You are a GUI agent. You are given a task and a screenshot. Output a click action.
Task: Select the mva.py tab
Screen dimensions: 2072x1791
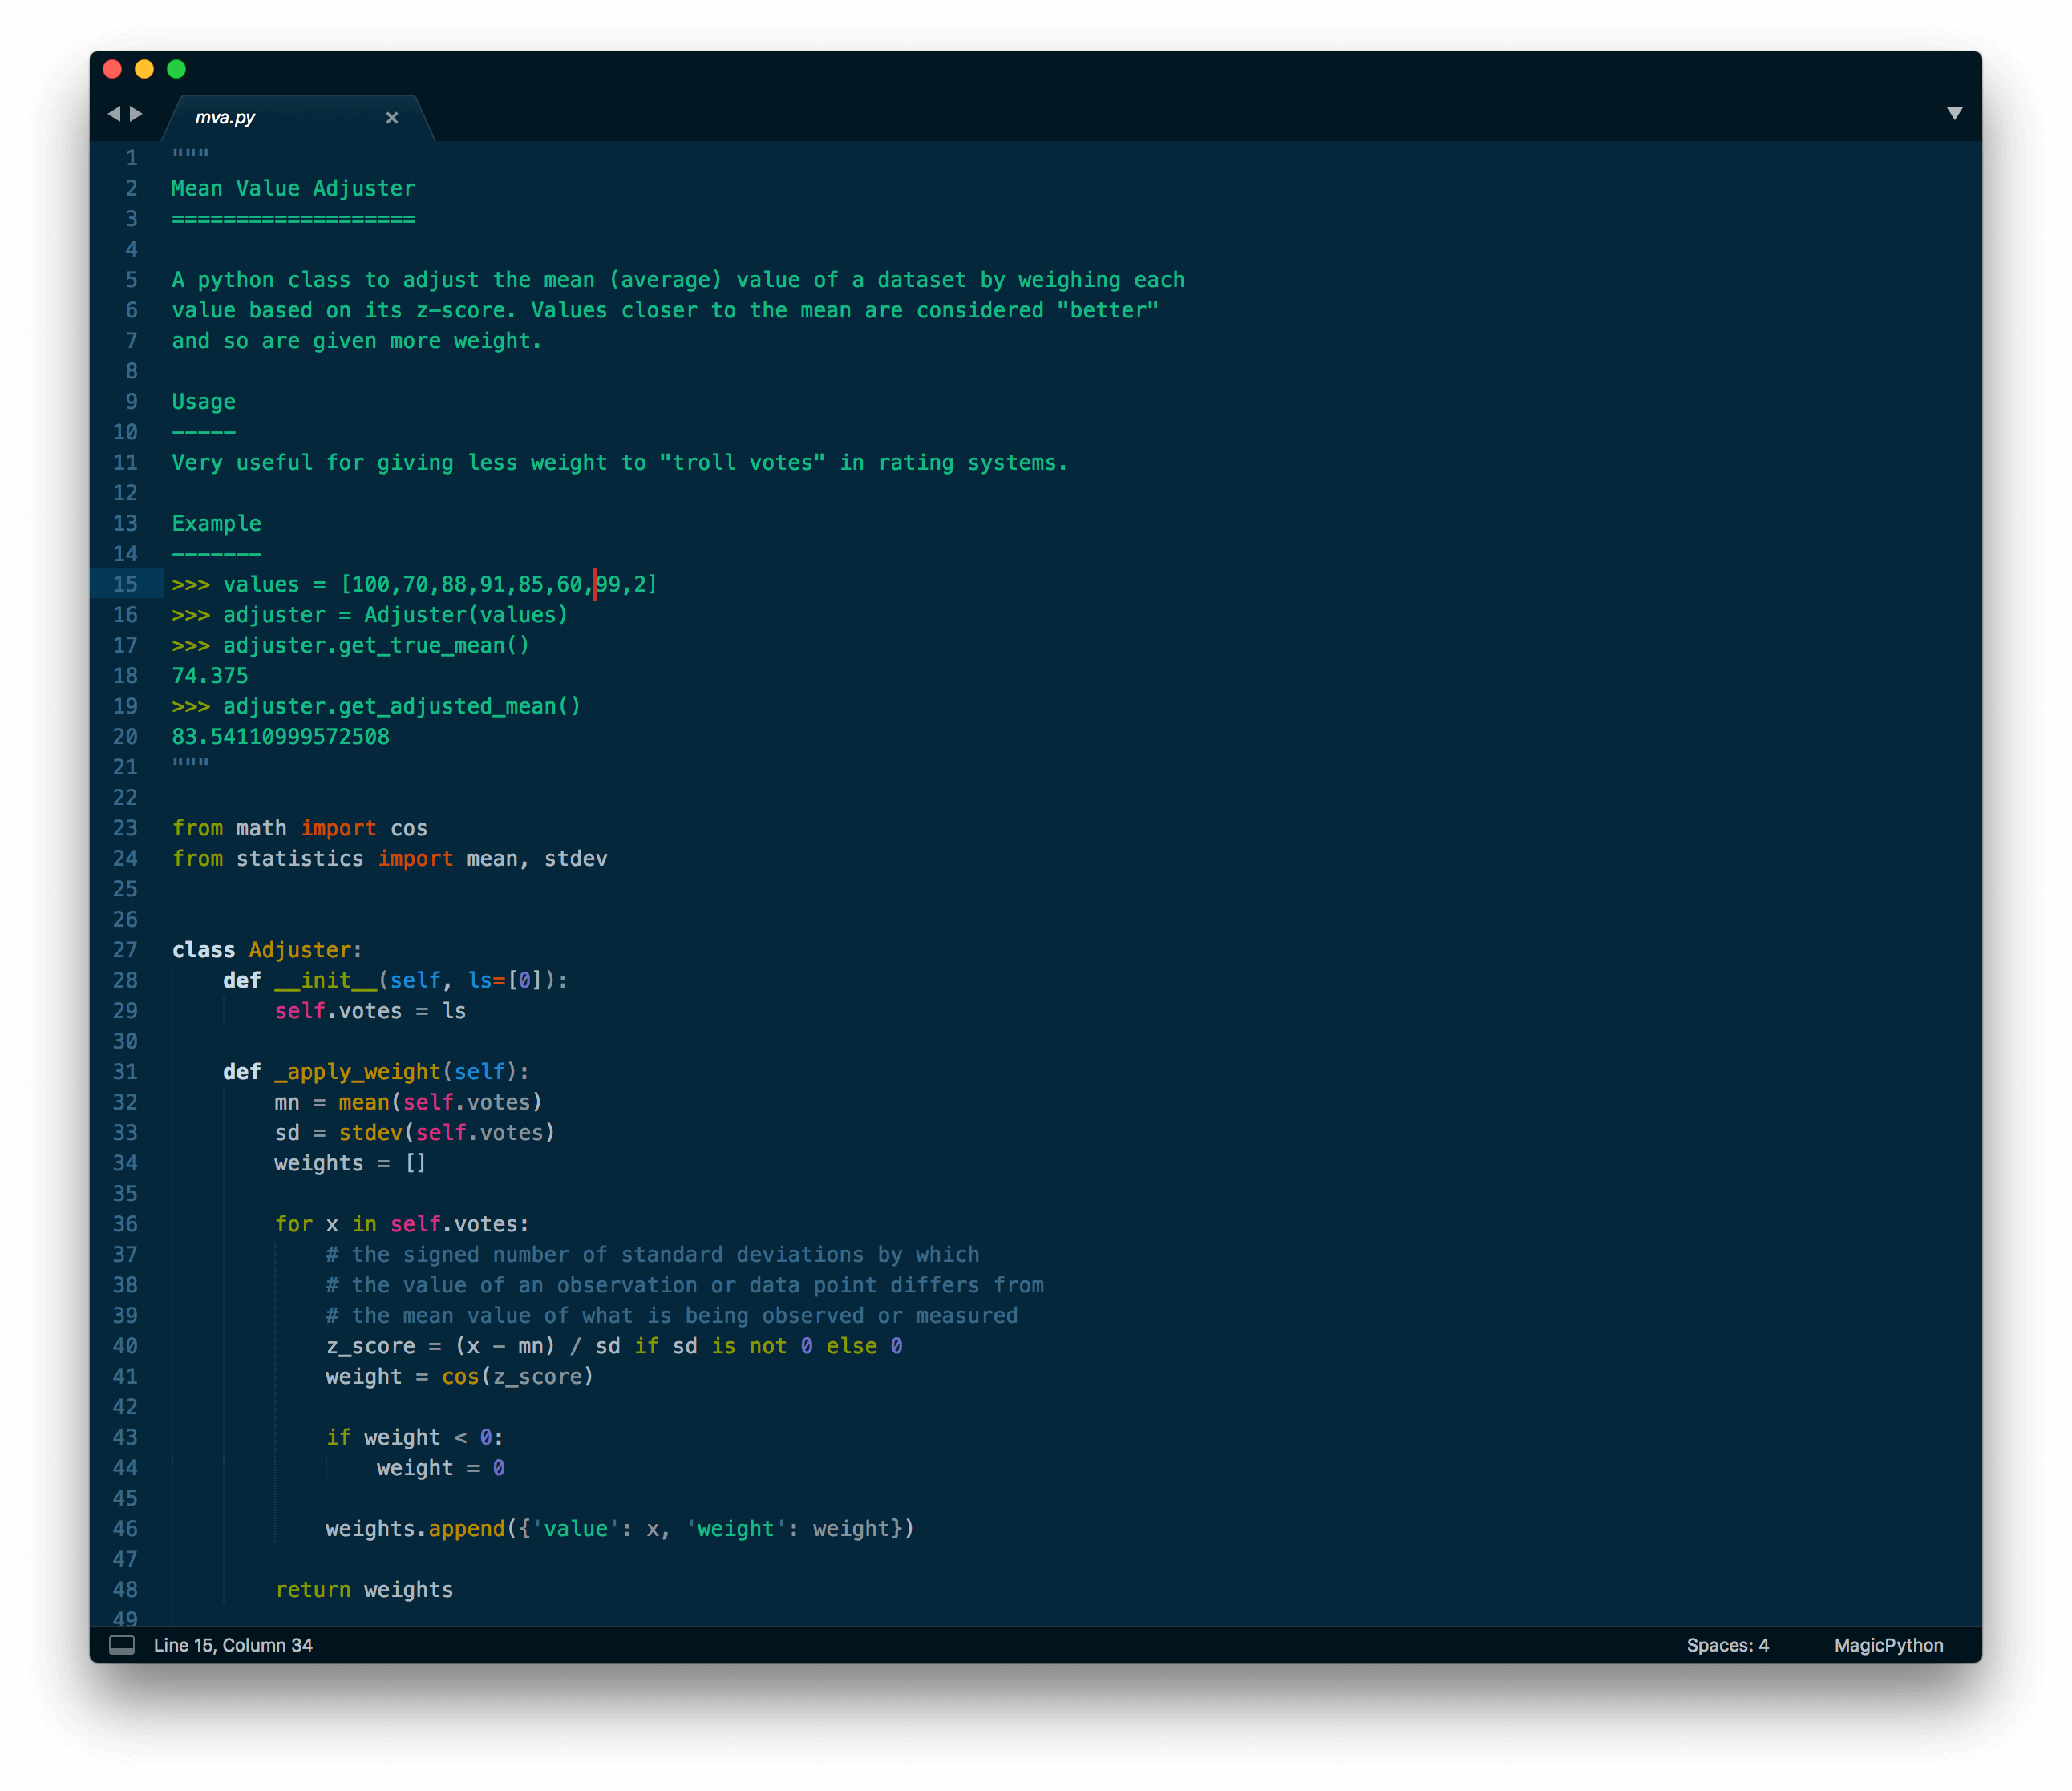click(x=226, y=118)
